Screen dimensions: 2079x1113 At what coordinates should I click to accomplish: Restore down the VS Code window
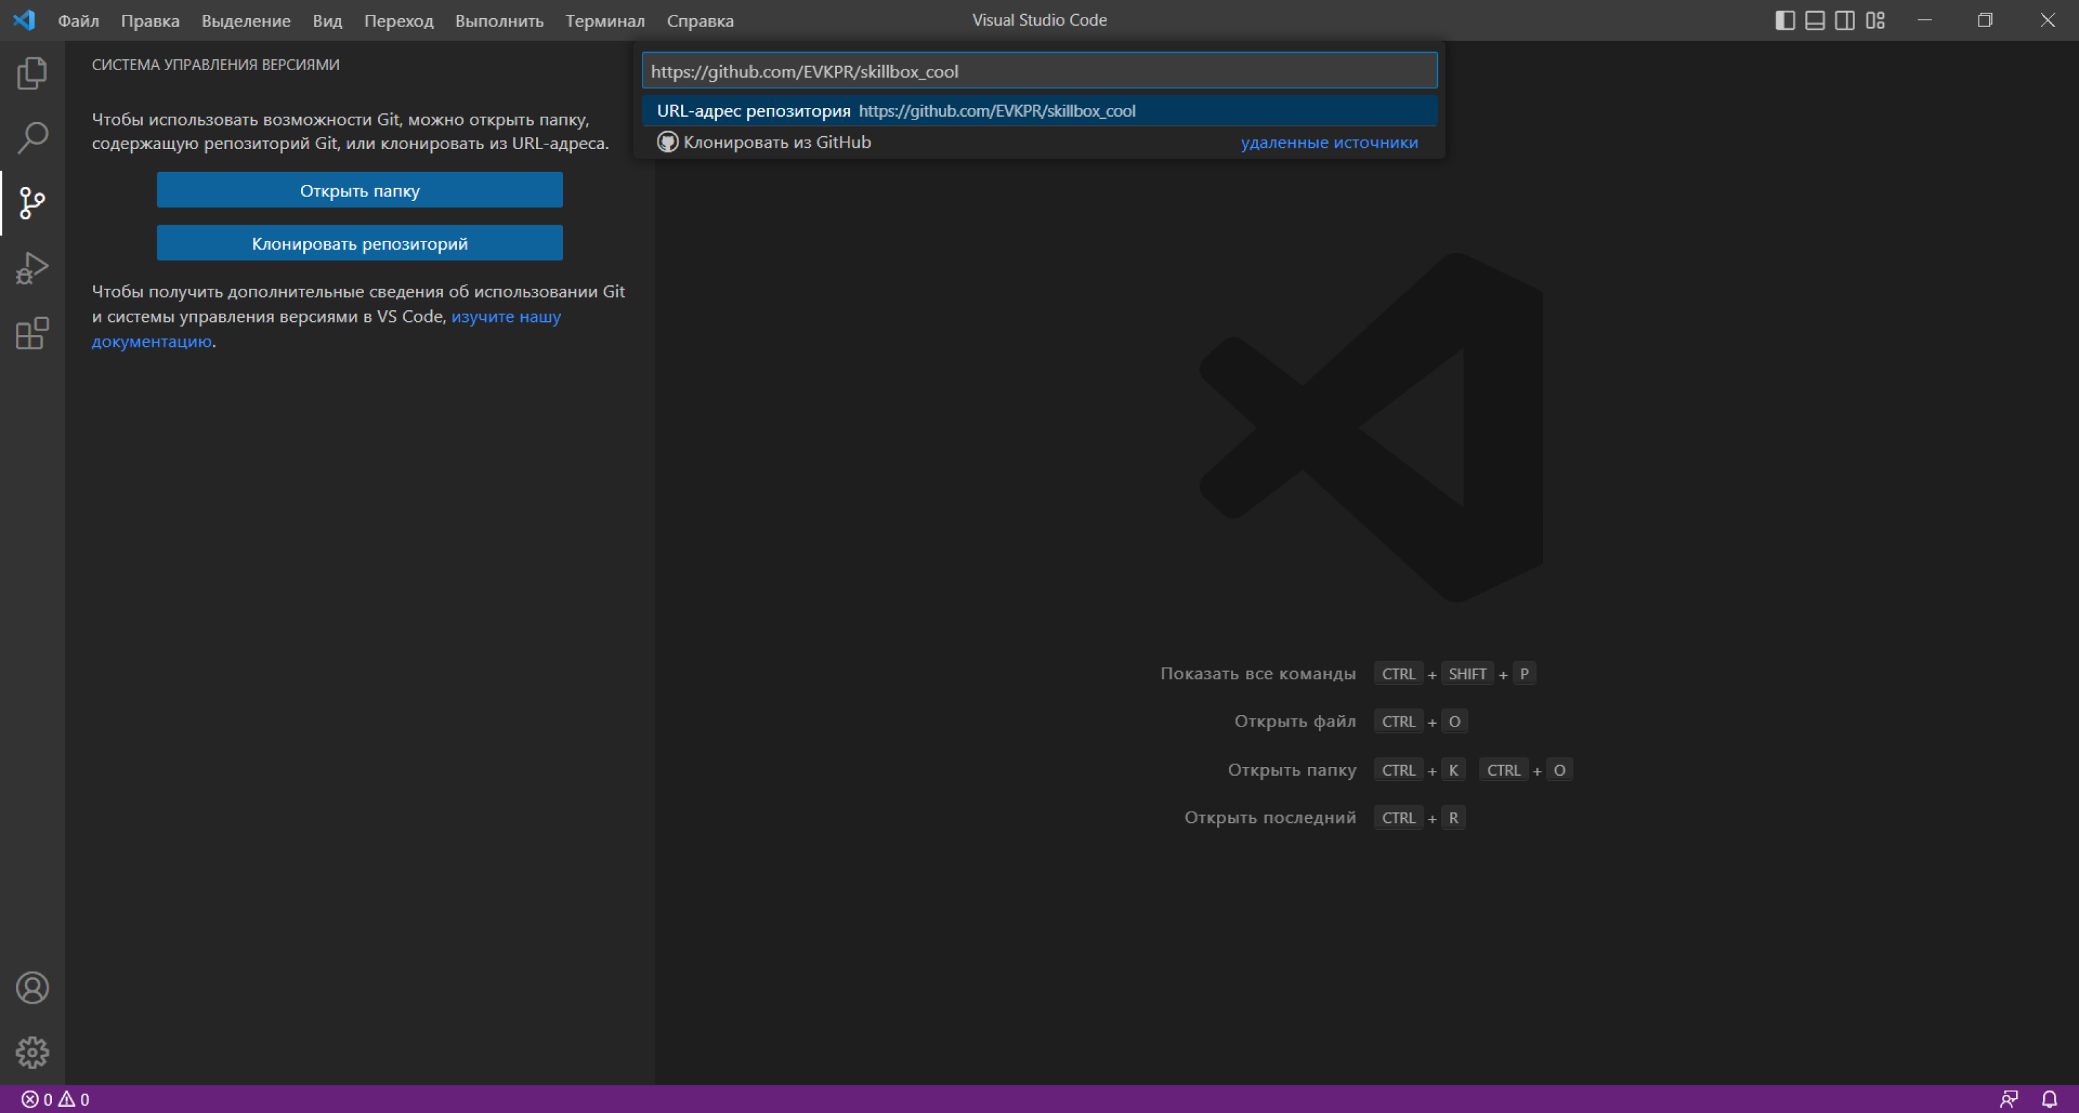coord(1985,20)
